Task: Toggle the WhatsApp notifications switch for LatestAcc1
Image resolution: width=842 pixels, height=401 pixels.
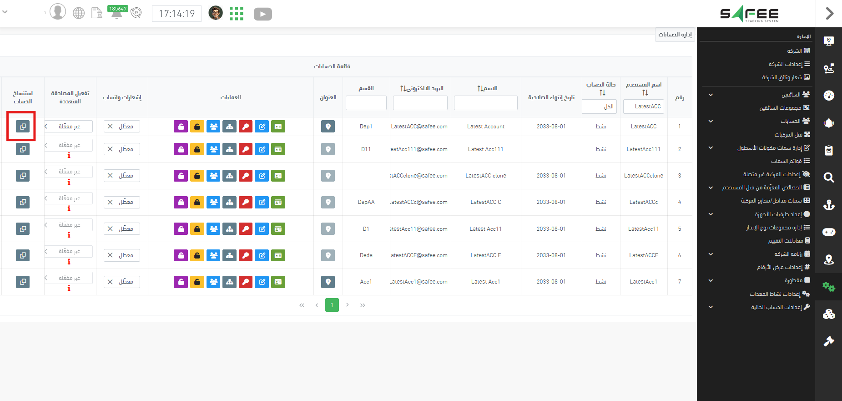Action: click(x=121, y=282)
